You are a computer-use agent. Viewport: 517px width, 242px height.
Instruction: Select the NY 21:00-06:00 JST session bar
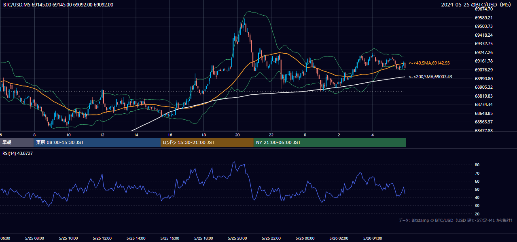click(330, 142)
